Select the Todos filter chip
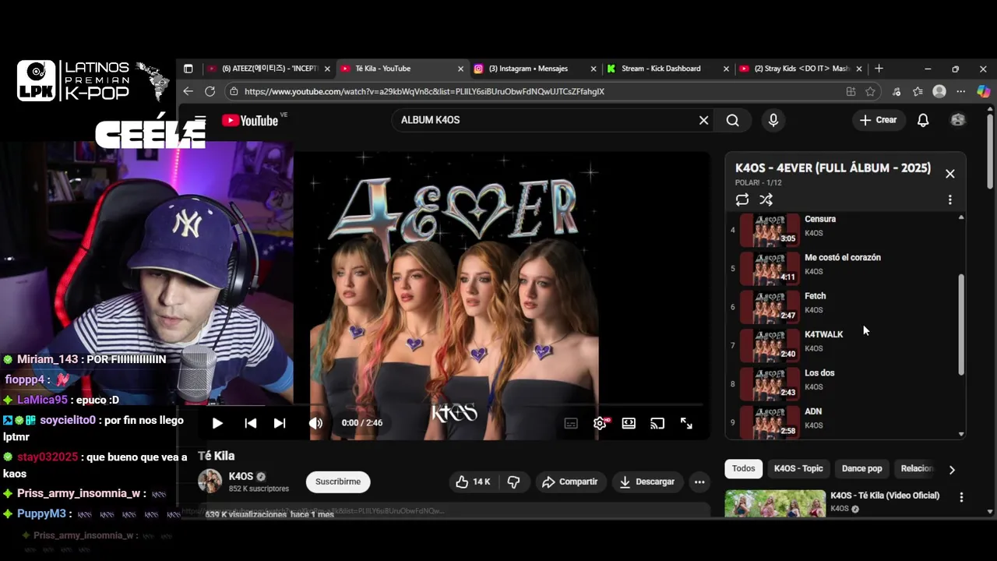The height and width of the screenshot is (561, 997). pos(743,468)
